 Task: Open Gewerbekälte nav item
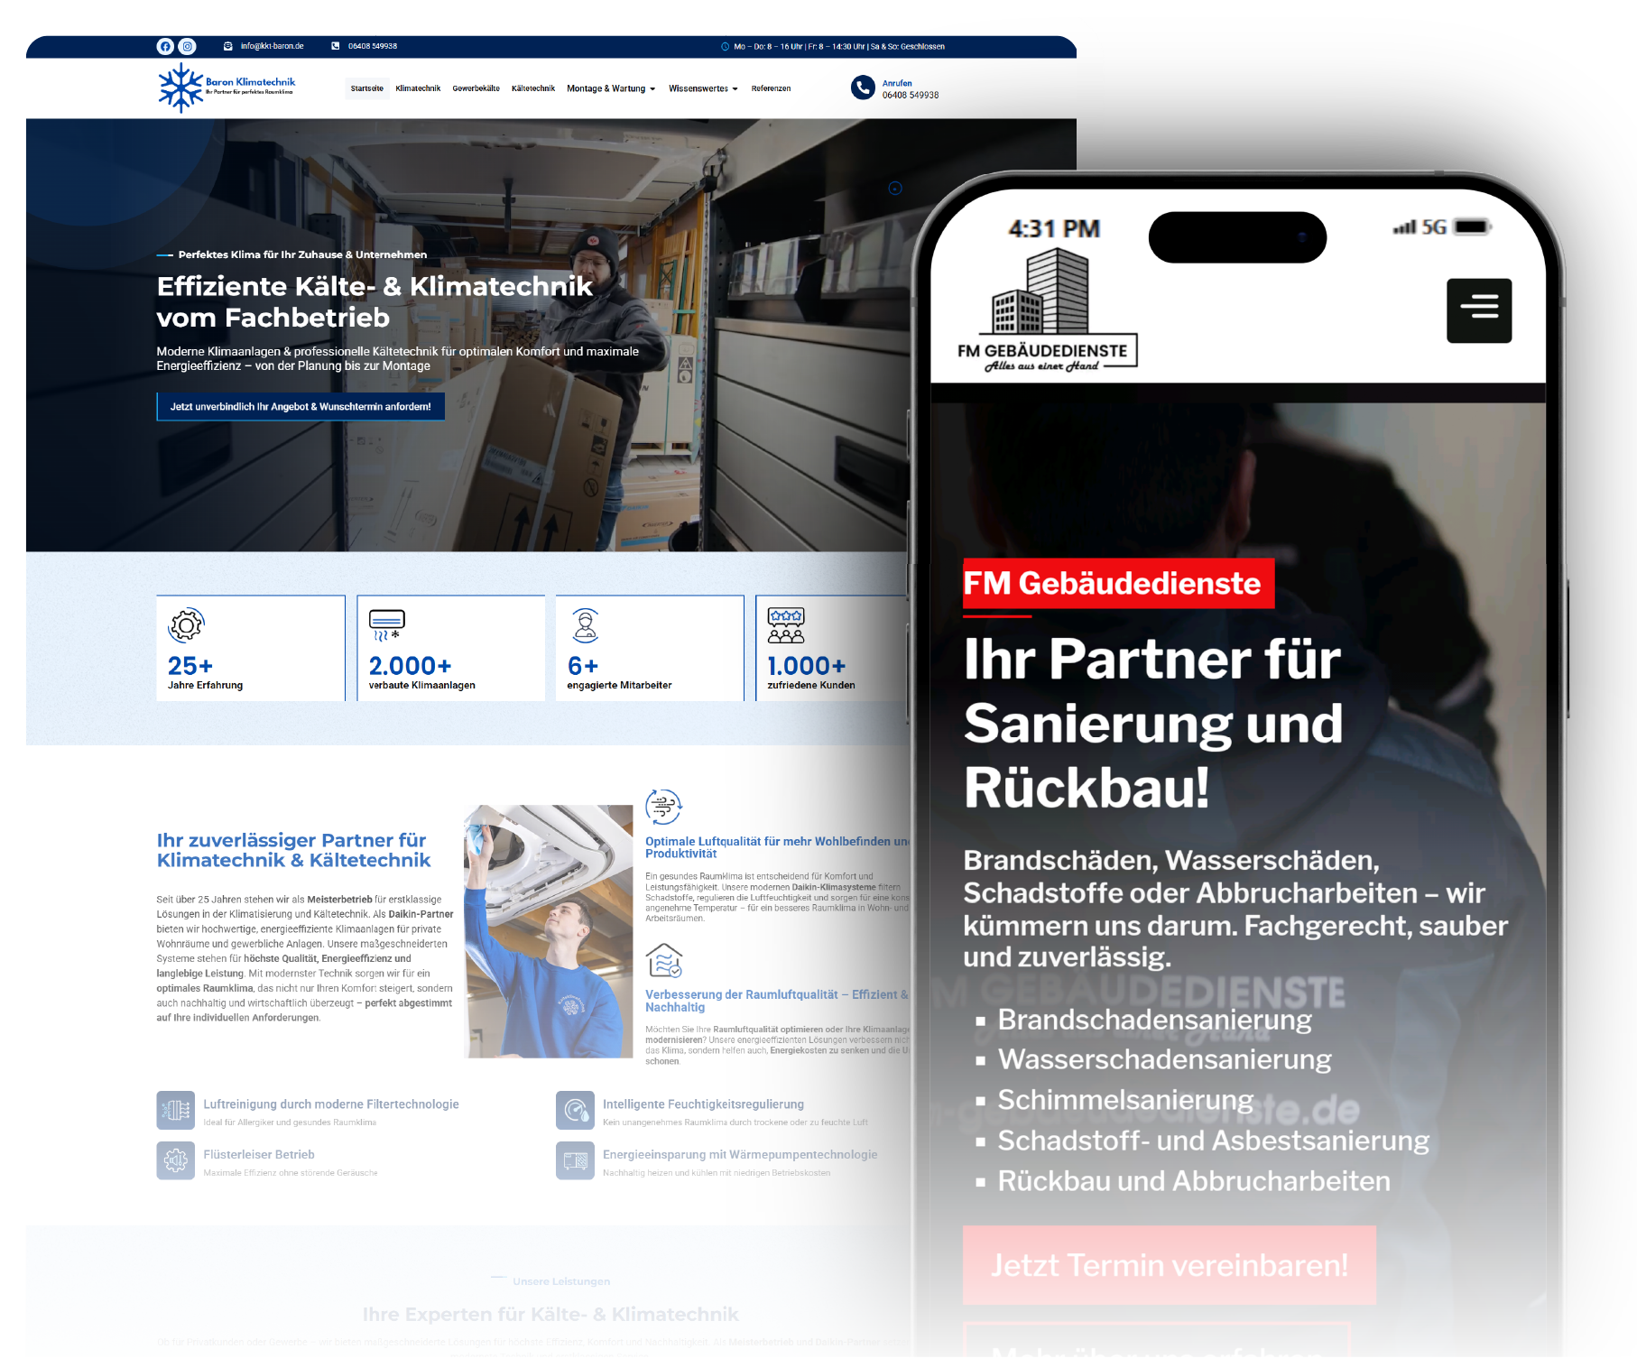476,88
